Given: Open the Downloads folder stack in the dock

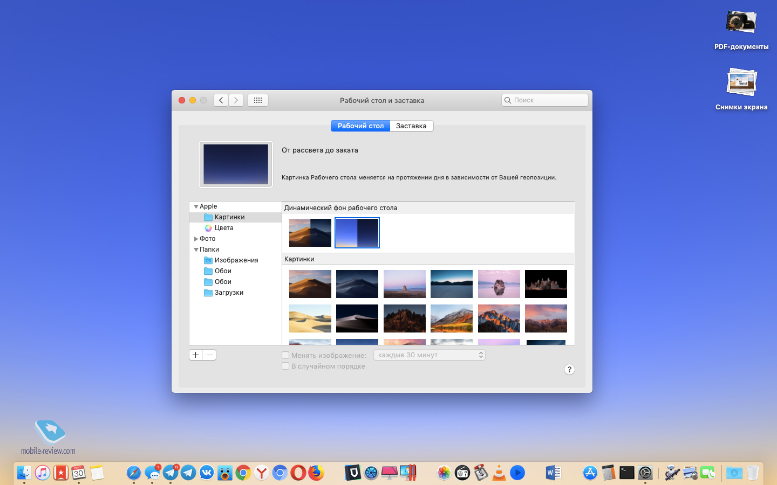Looking at the screenshot, I should point(734,473).
